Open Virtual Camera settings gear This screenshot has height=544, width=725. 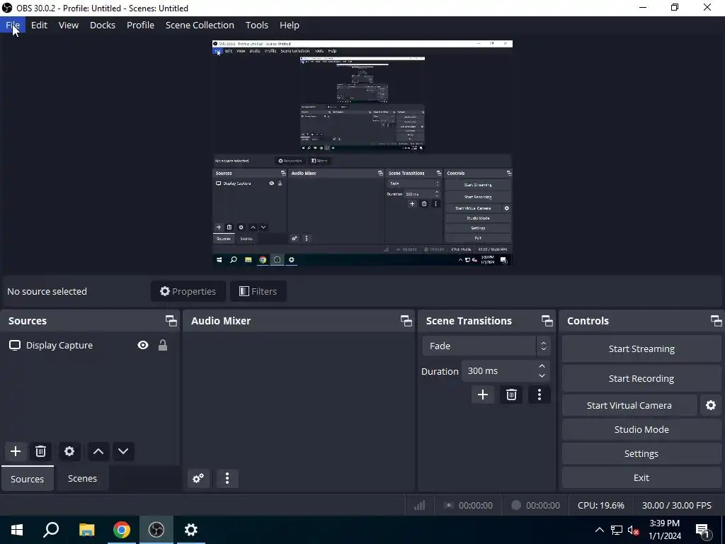coord(711,405)
